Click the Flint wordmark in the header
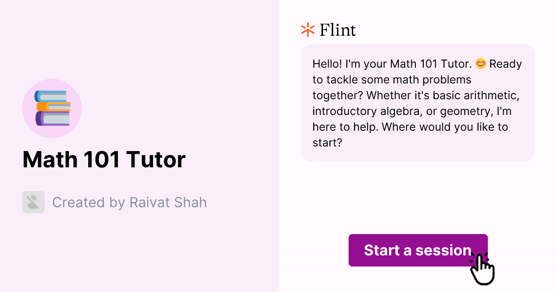 (337, 29)
